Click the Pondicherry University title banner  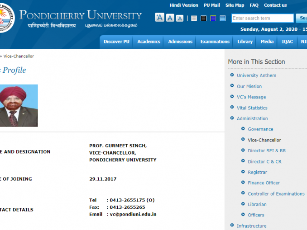pos(81,15)
